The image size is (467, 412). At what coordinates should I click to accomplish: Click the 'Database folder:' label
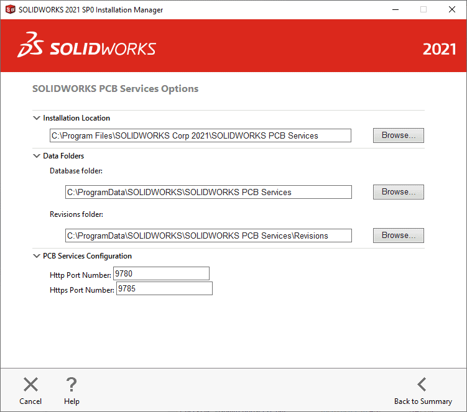point(76,171)
